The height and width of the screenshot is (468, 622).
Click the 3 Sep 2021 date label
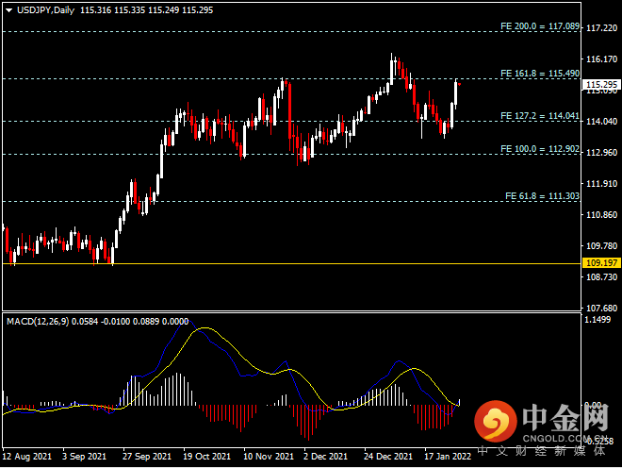point(85,457)
